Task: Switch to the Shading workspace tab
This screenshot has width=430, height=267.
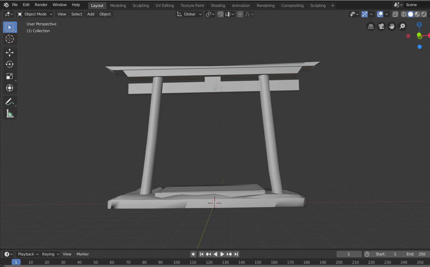Action: 218,6
